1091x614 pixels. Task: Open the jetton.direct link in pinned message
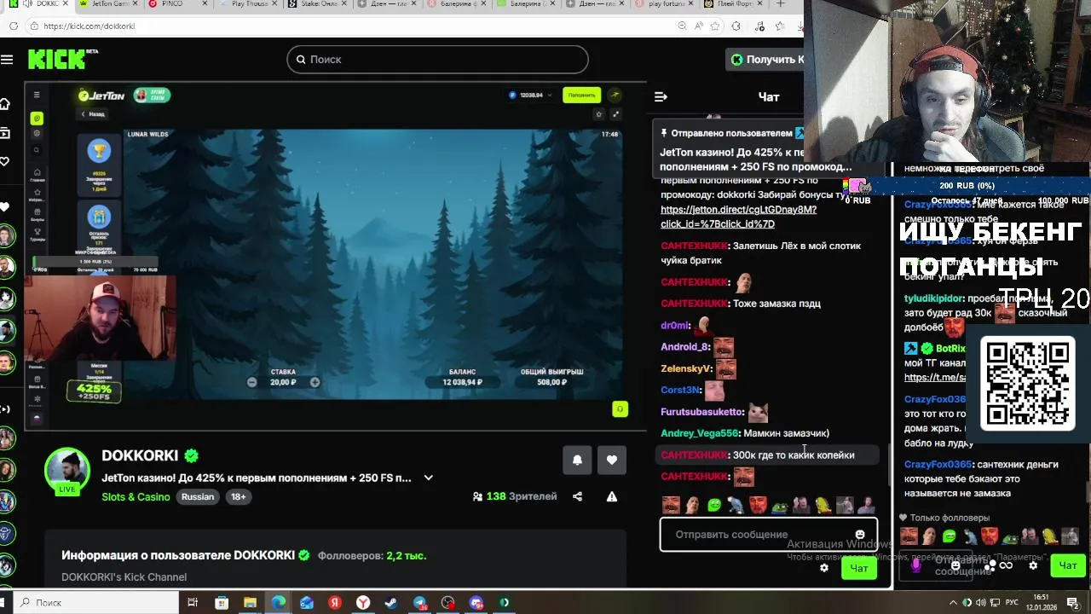click(738, 217)
